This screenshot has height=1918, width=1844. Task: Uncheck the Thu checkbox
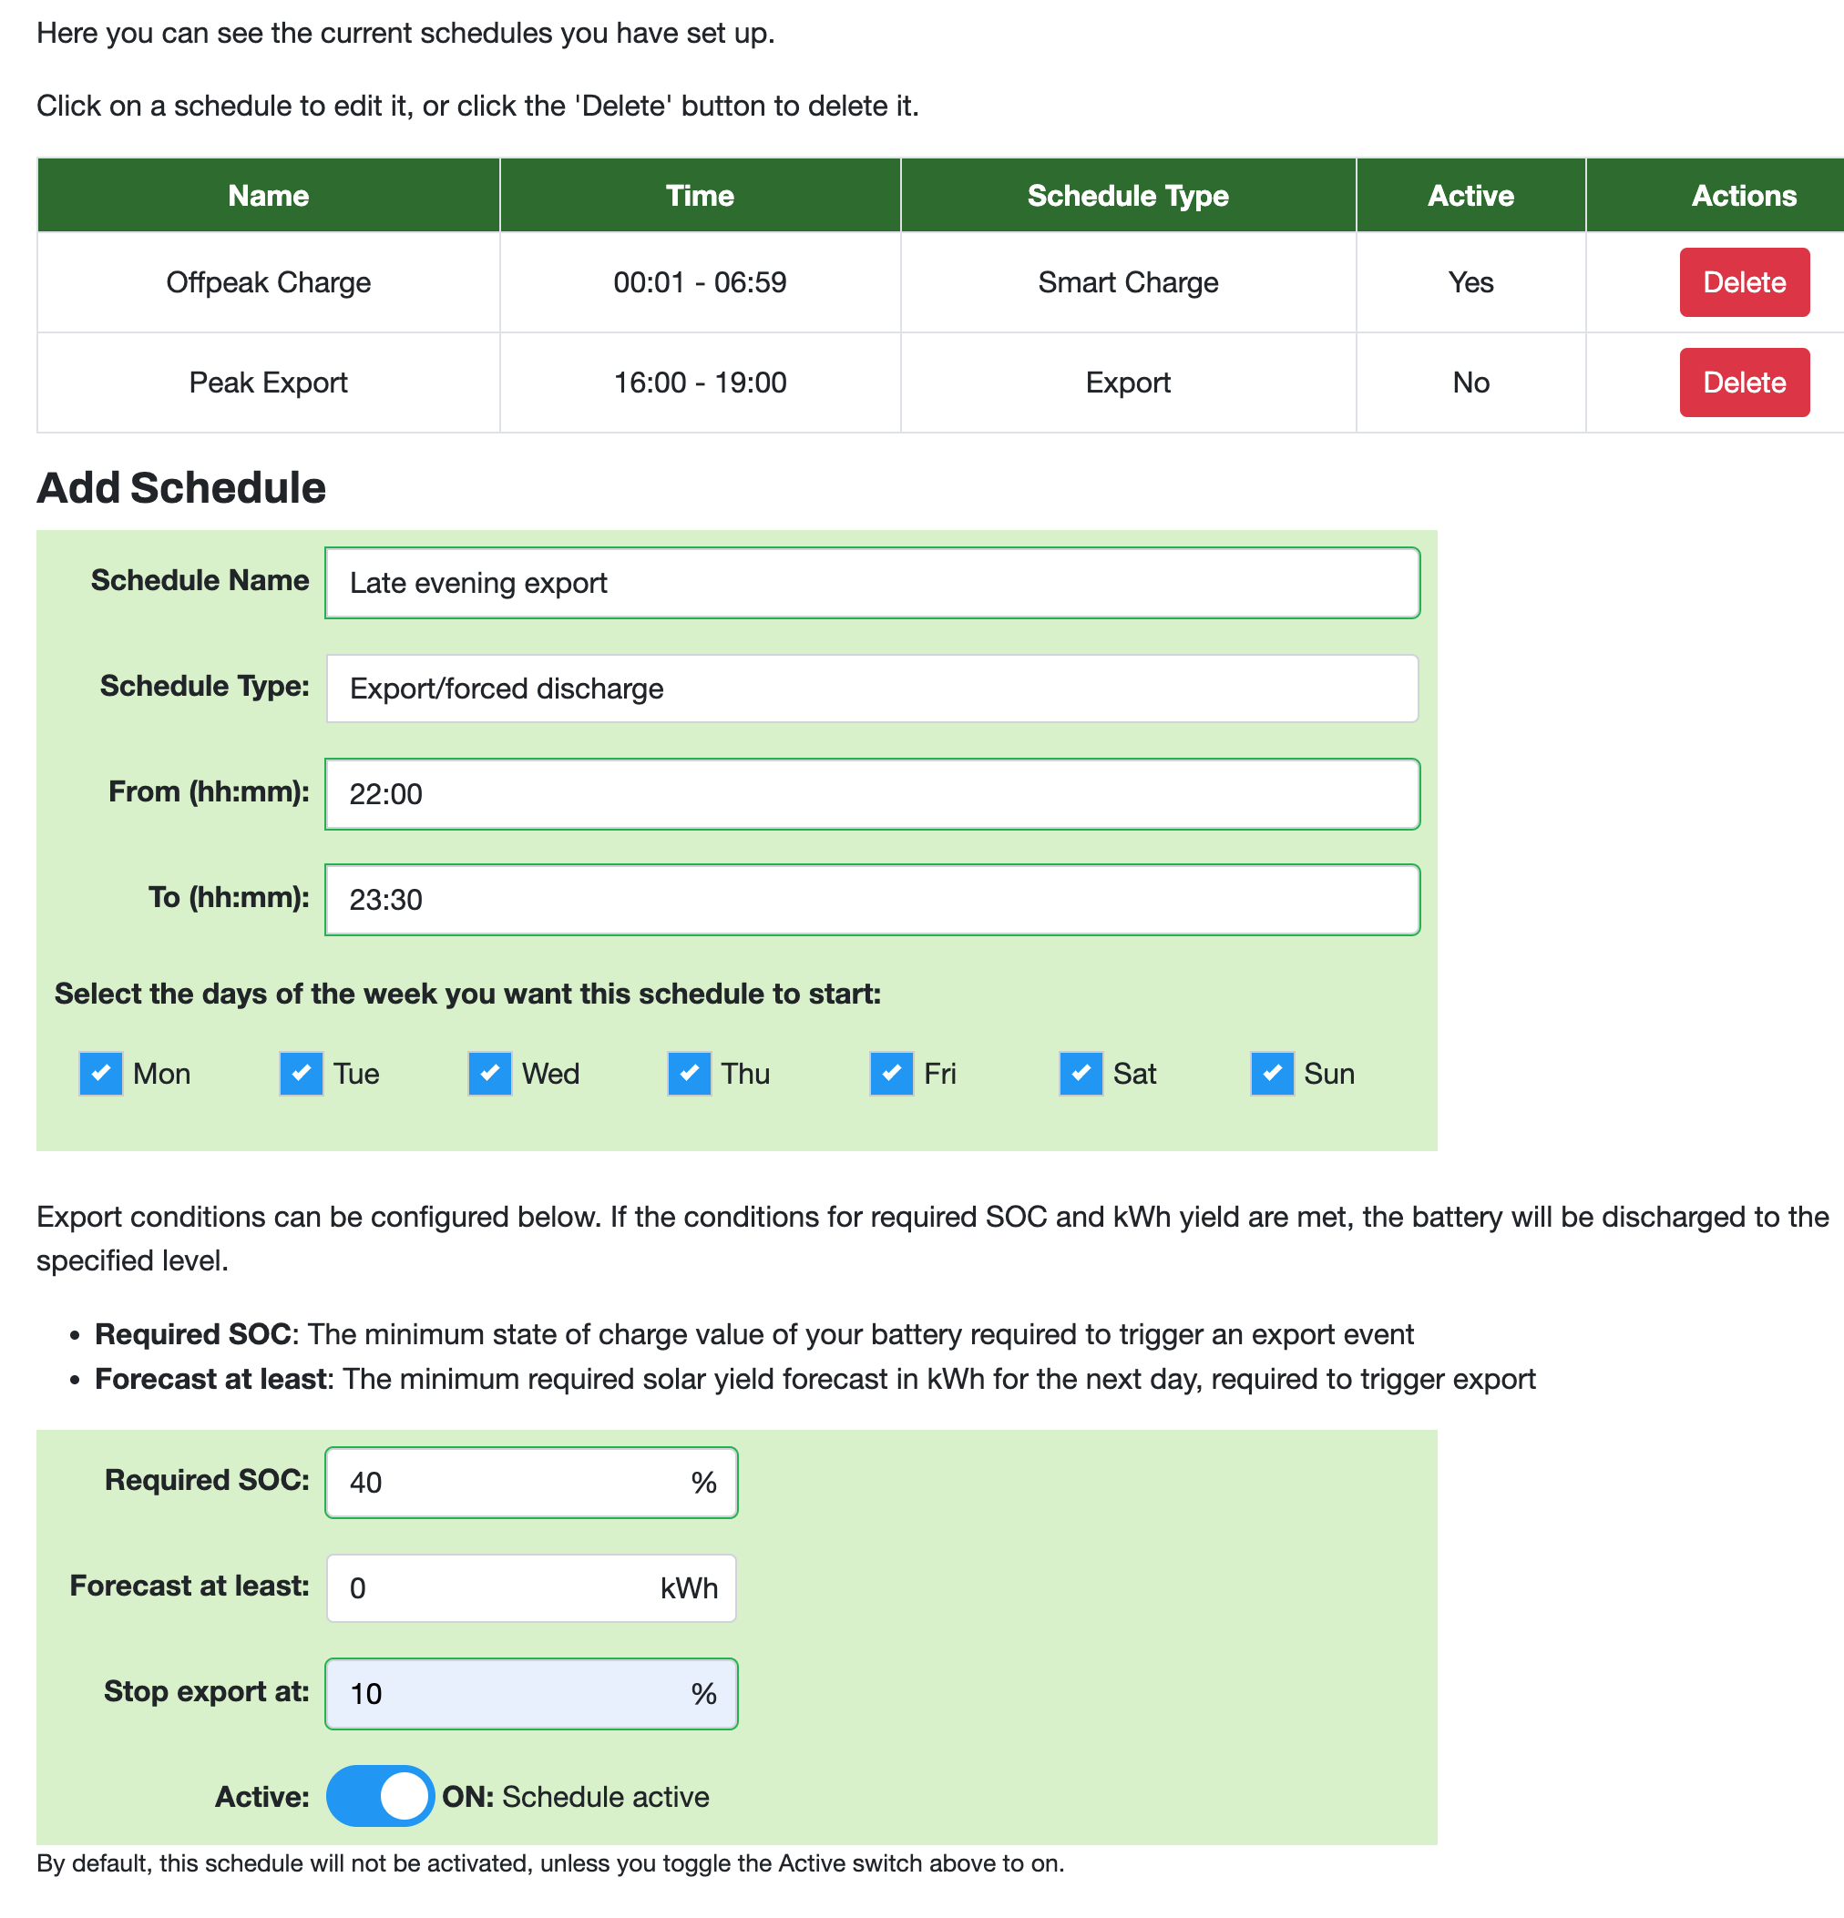coord(689,1074)
